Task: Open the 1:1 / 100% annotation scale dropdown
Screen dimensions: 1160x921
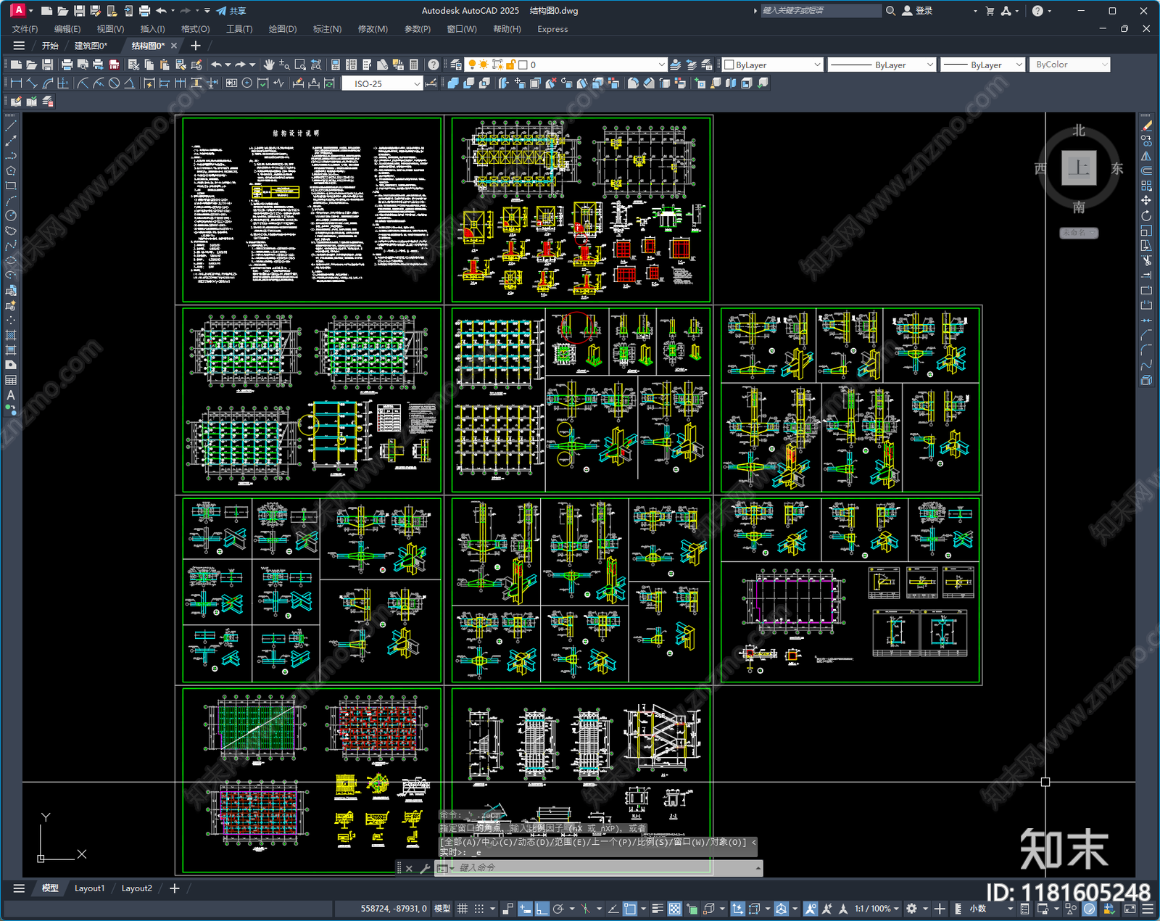Action: pos(877,909)
